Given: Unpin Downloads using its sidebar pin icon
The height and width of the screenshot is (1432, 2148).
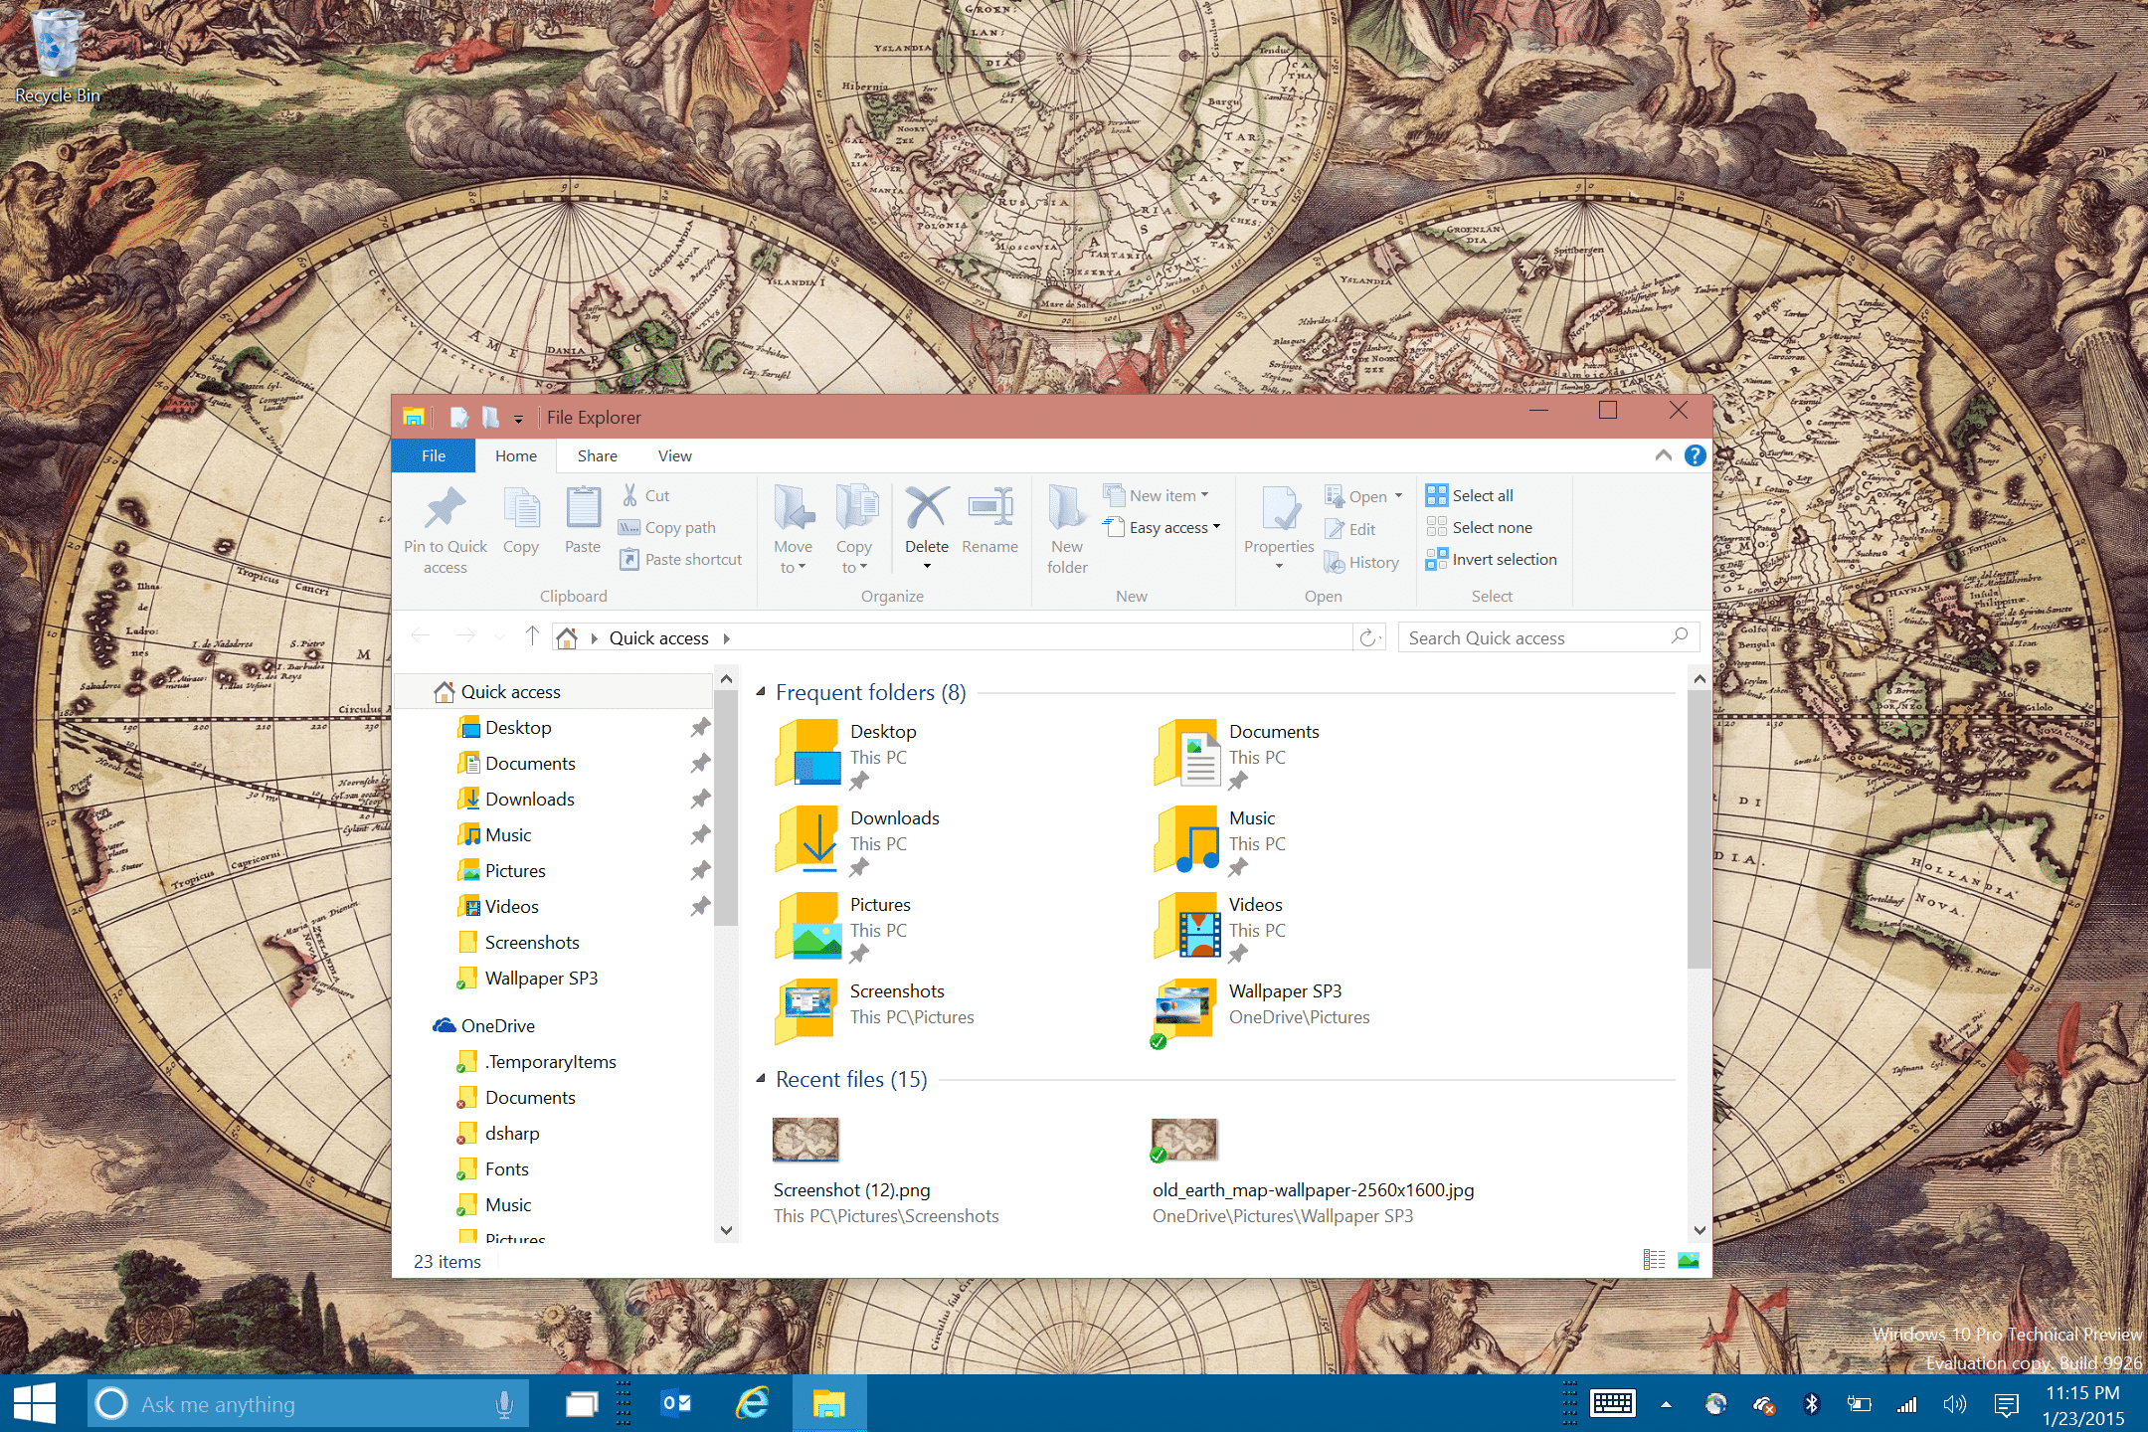Looking at the screenshot, I should click(x=700, y=800).
